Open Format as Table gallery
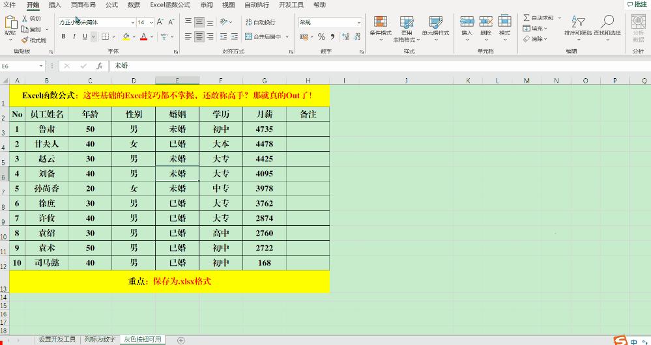 tap(407, 29)
